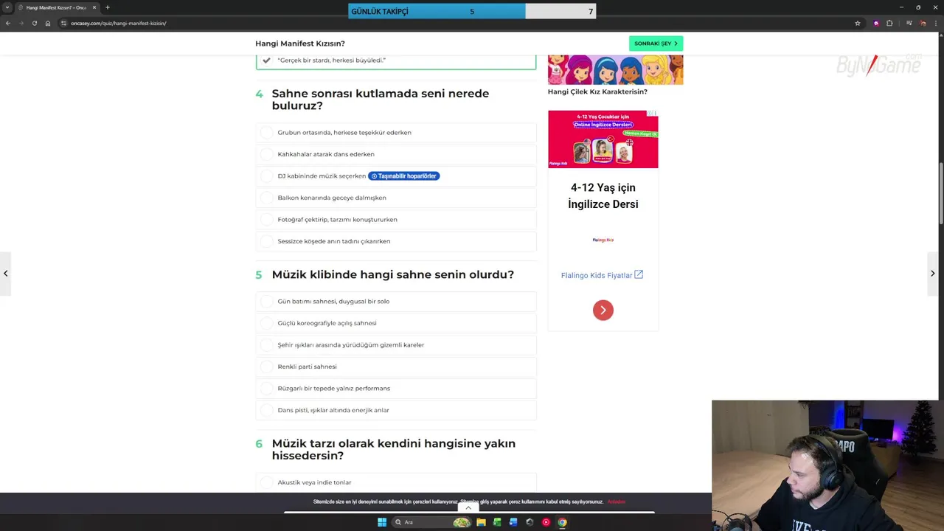
Task: Select 'Renkli parti sahnesi' option
Action: coord(396,367)
